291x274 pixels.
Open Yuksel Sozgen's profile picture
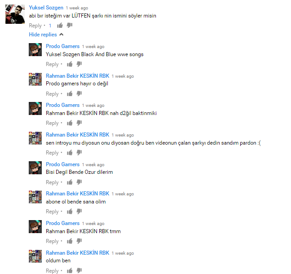click(x=15, y=14)
